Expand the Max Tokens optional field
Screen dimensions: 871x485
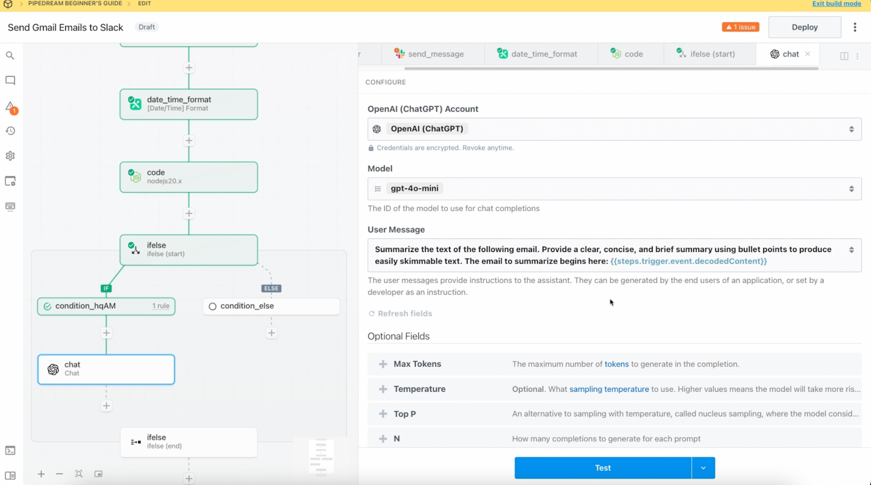[x=383, y=364]
